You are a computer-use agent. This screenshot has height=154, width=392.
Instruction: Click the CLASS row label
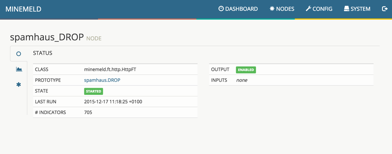[x=42, y=69]
